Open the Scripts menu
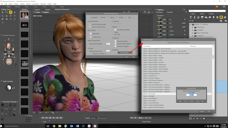The image size is (228, 128). [49, 4]
